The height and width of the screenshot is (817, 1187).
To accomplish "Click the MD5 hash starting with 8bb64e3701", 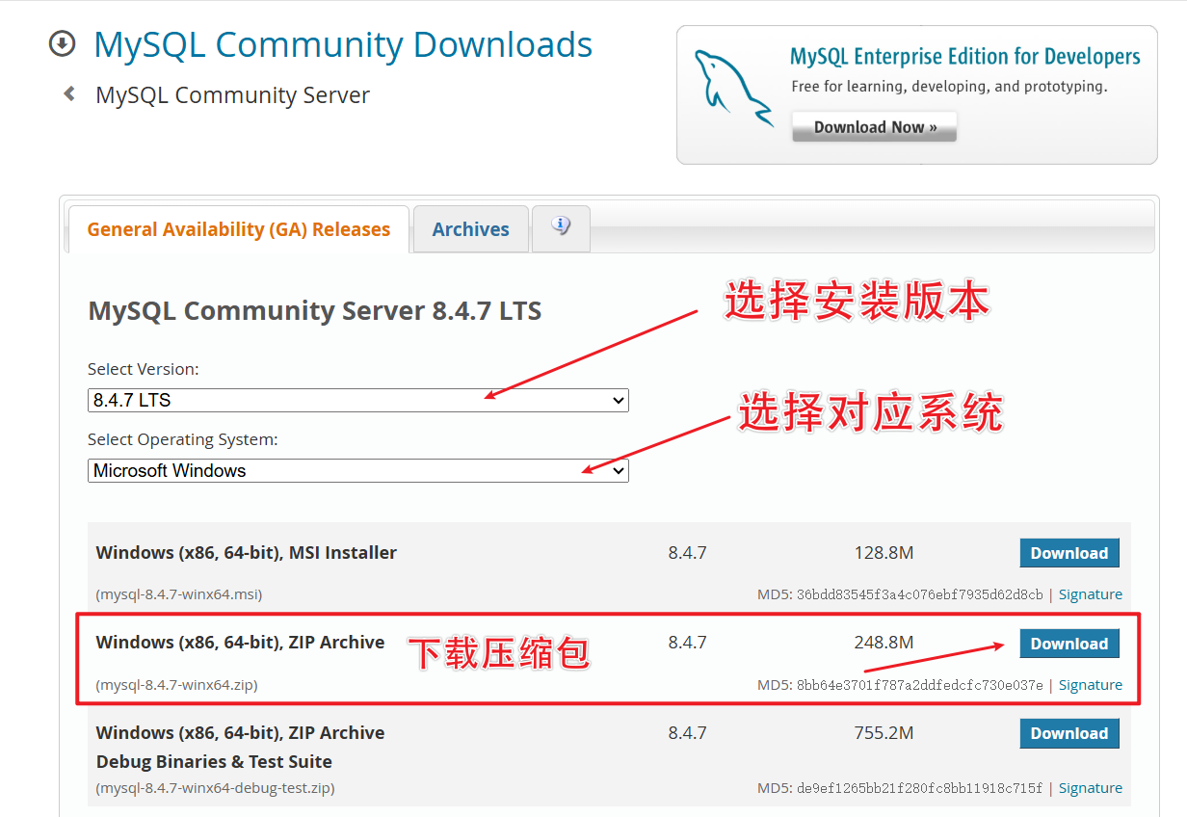I will 919,685.
